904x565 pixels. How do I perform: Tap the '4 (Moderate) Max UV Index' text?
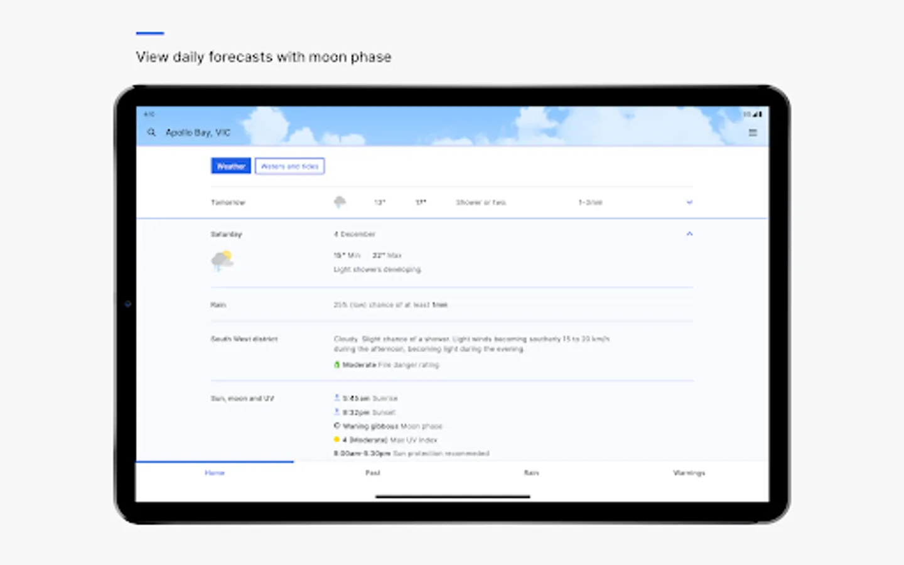[390, 440]
